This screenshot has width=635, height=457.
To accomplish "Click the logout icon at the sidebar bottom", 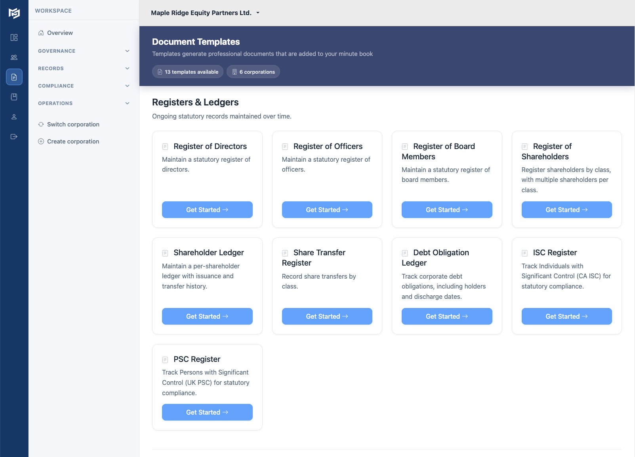I will coord(14,137).
